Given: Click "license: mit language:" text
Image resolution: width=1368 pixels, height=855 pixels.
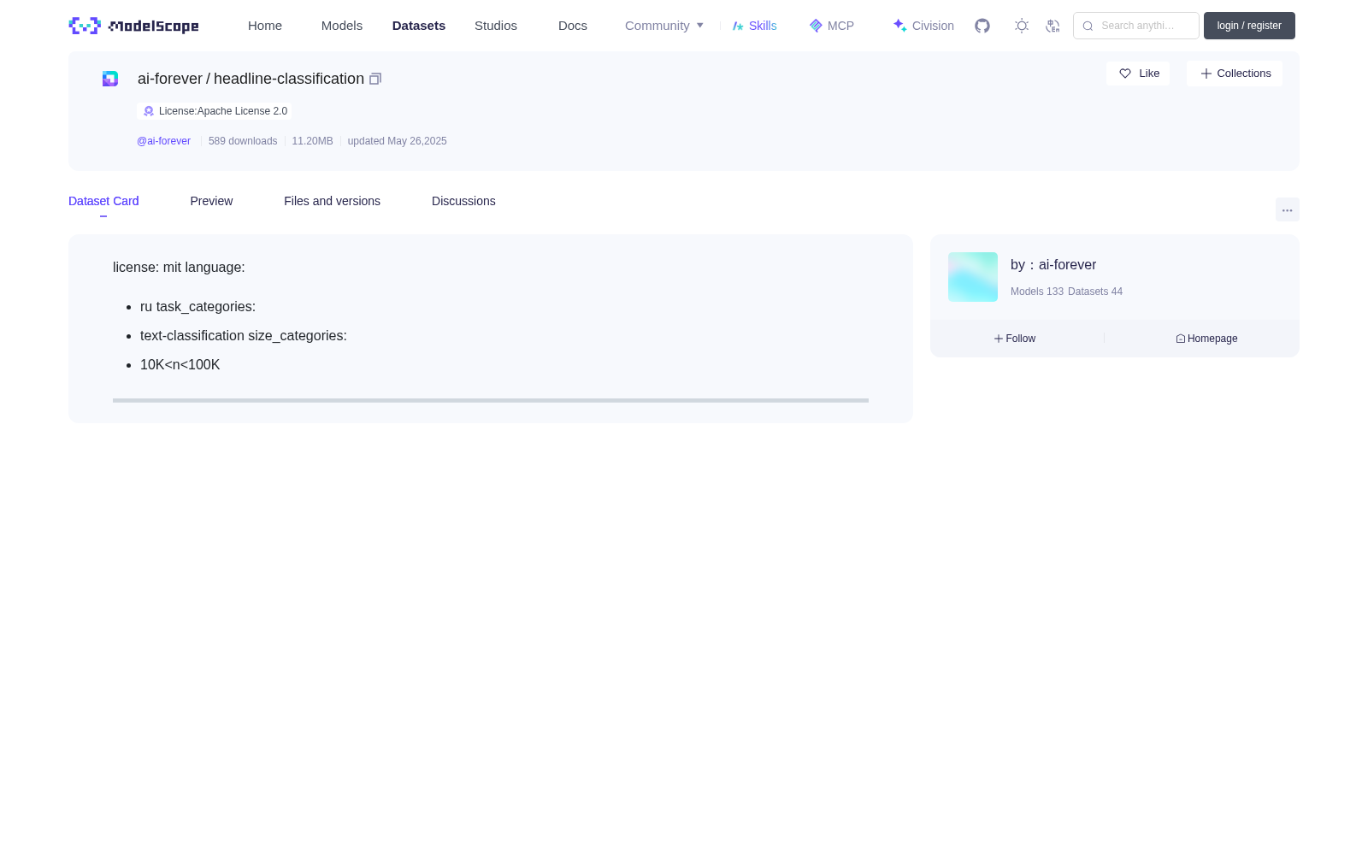Looking at the screenshot, I should tap(179, 268).
